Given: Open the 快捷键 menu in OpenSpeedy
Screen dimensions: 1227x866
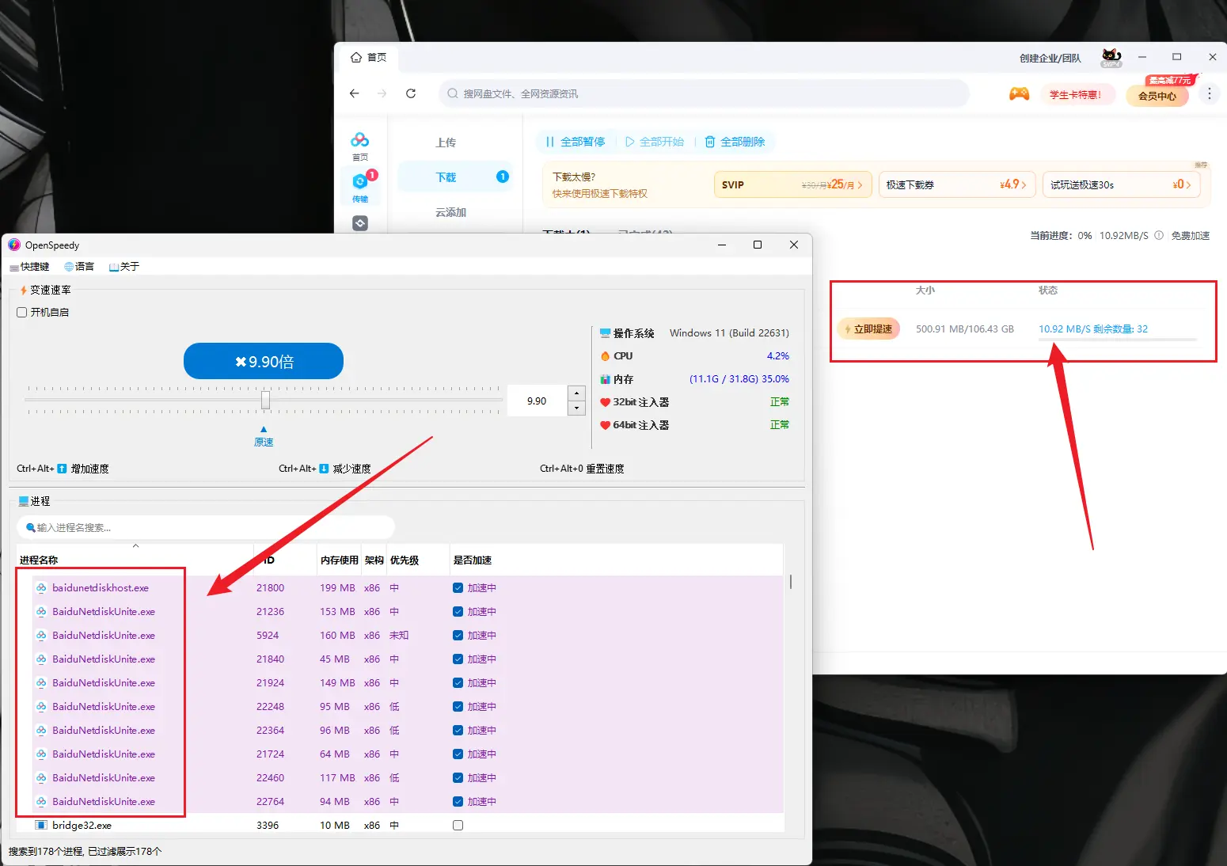Looking at the screenshot, I should point(30,267).
